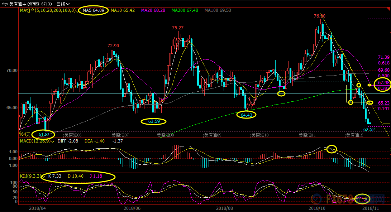Viewport: 391px width, 212px height.
Task: Click the 72.90 peak price label
Action: (x=113, y=46)
